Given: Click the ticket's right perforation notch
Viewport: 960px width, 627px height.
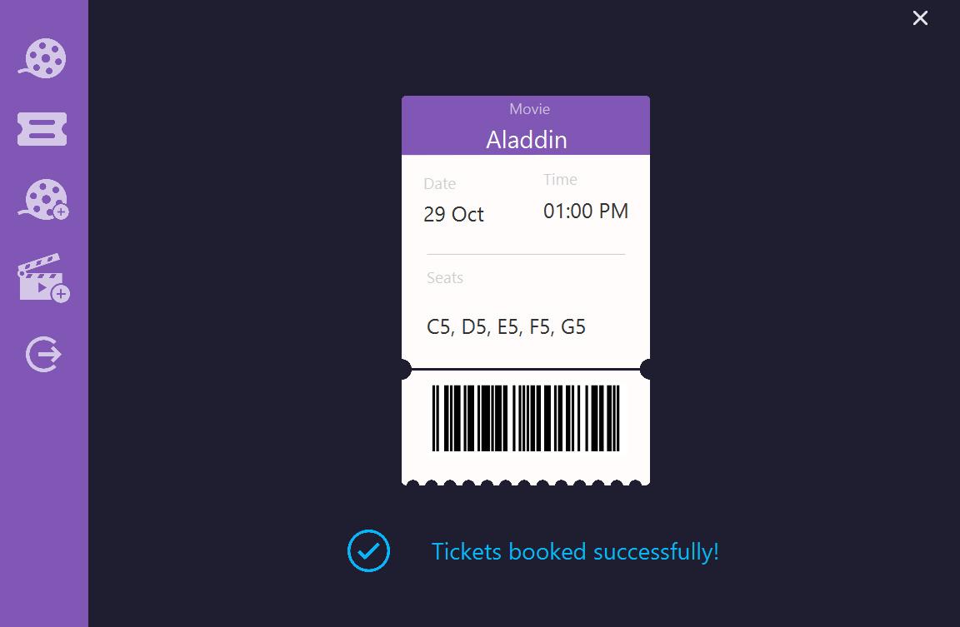Looking at the screenshot, I should coord(645,370).
